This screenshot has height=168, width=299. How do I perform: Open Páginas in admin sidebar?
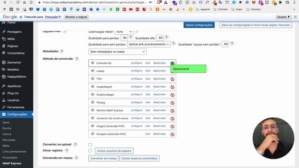coord(13,46)
